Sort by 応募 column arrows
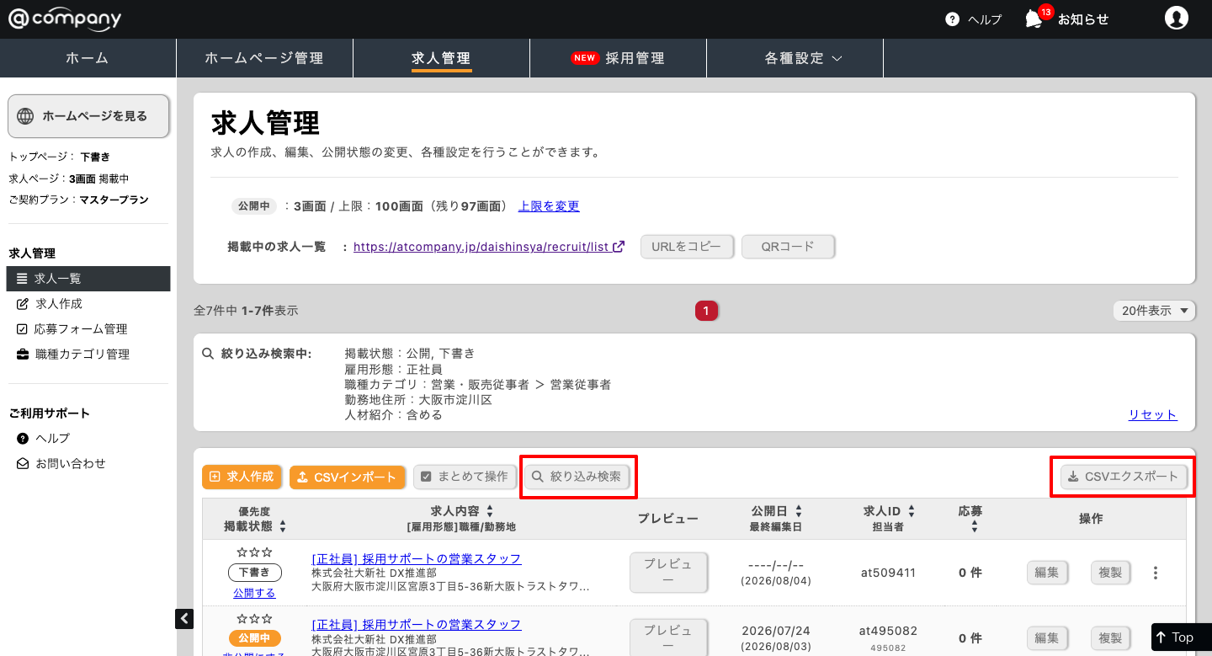The height and width of the screenshot is (656, 1212). click(x=974, y=527)
